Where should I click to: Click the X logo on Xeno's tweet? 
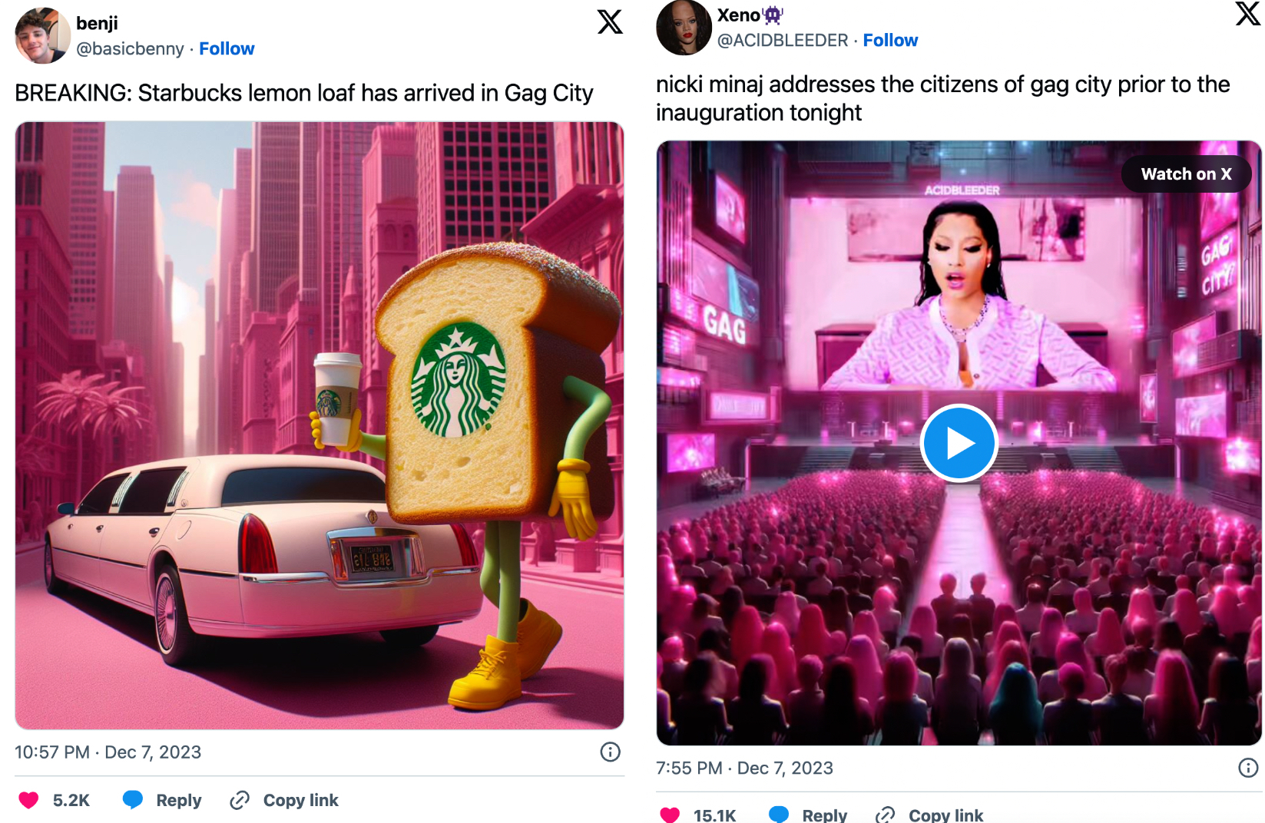tap(1248, 13)
